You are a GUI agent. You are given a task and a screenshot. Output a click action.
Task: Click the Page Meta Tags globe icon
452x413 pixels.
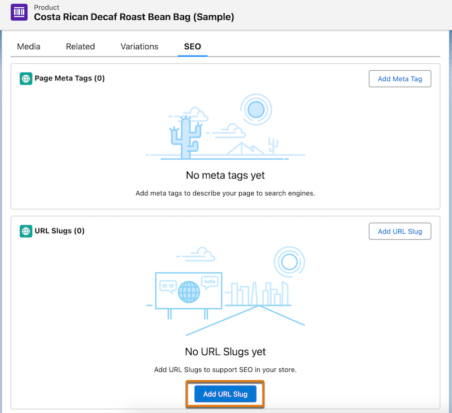click(x=26, y=79)
